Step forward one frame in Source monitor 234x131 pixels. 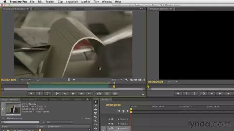[x=81, y=94]
